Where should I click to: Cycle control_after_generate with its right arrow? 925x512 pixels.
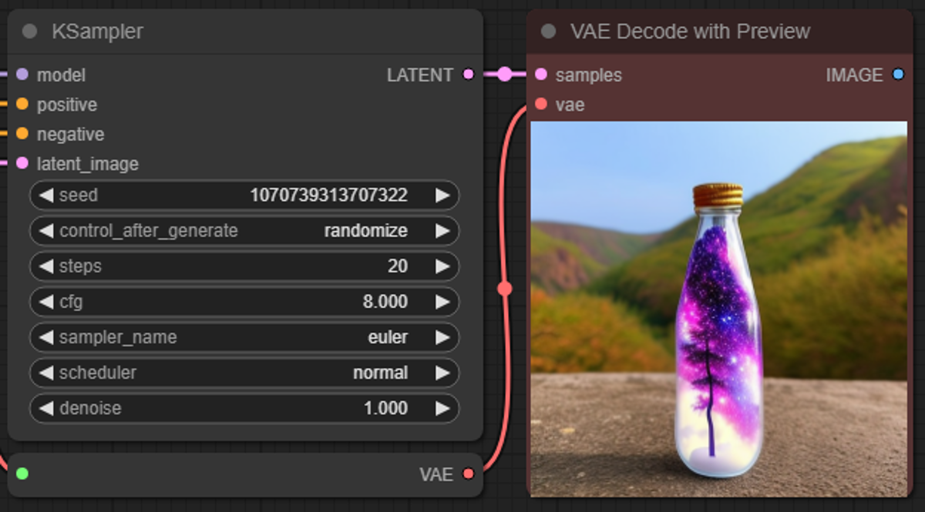pyautogui.click(x=443, y=230)
